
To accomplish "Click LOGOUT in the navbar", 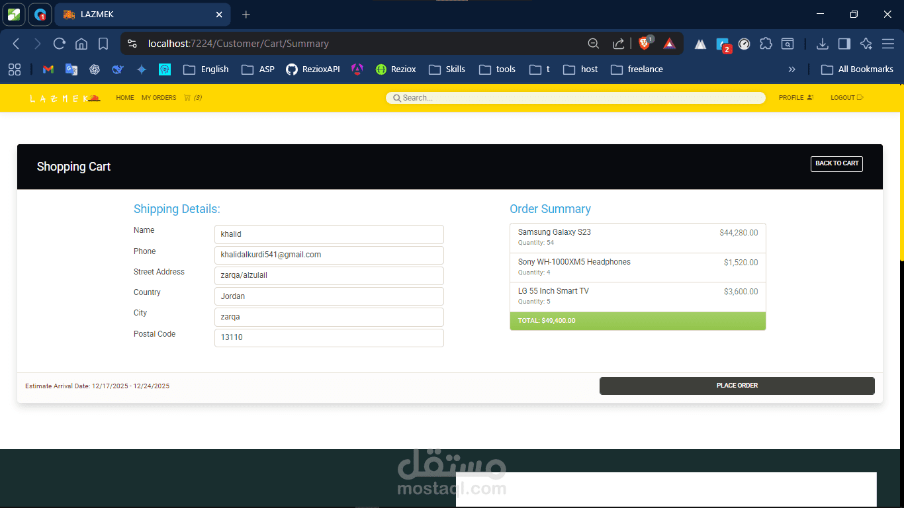I will [x=847, y=98].
